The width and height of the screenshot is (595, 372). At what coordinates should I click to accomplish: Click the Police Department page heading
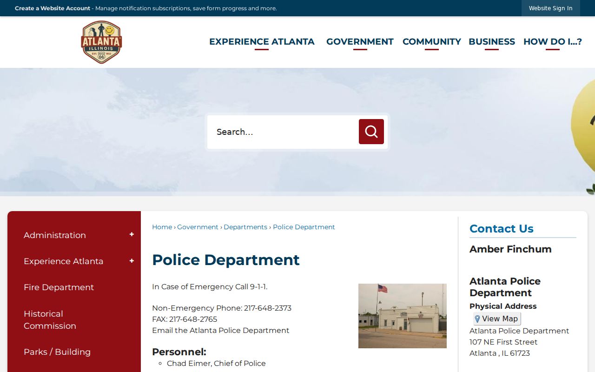click(x=226, y=259)
